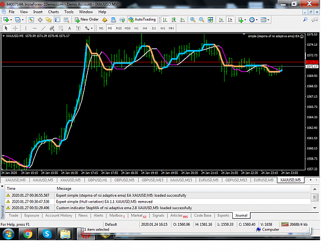Switch to the XAUUSD,M15 chart tab
This screenshot has height=252, width=336.
(181, 180)
